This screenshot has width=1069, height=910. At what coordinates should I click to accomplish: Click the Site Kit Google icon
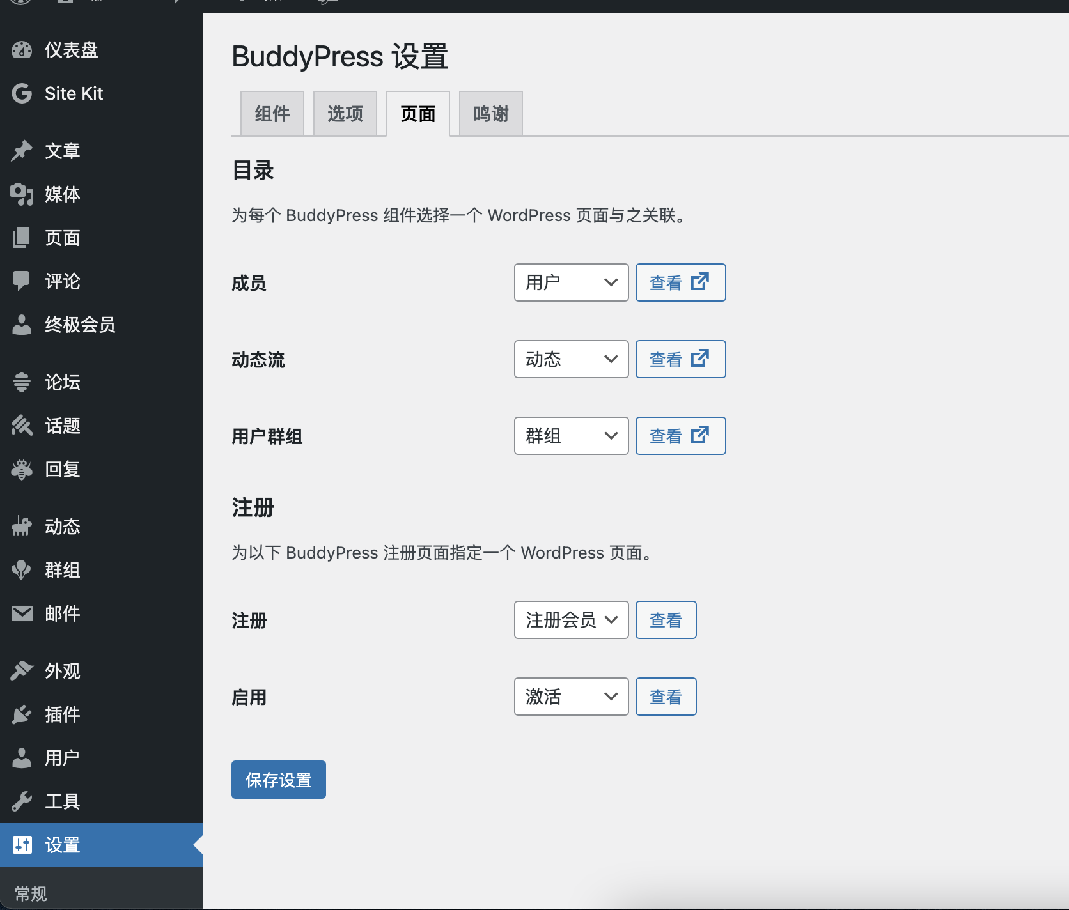22,93
